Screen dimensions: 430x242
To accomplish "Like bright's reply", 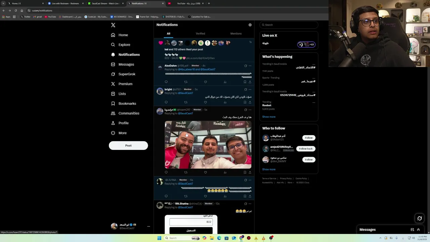I will tap(205, 102).
